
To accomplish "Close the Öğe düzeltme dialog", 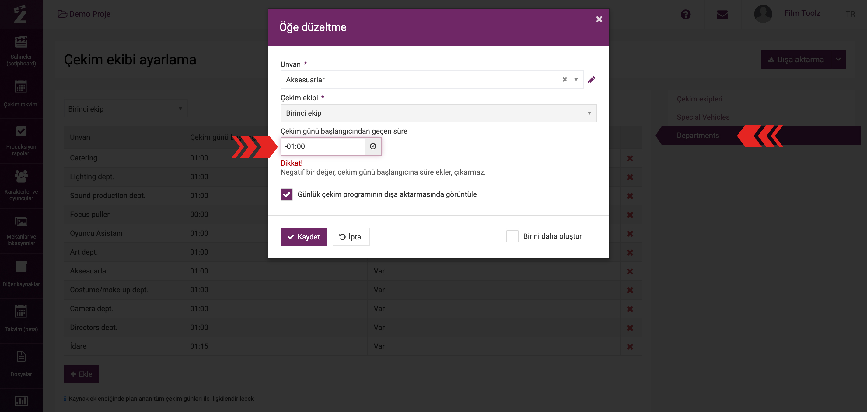I will 599,19.
